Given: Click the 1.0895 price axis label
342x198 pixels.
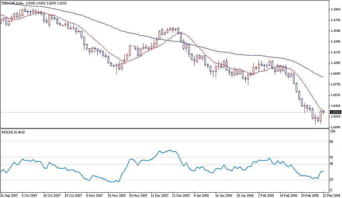Looking at the screenshot, I should click(x=336, y=74).
